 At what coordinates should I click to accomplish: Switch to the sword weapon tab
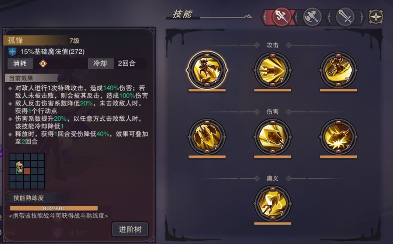(345, 17)
